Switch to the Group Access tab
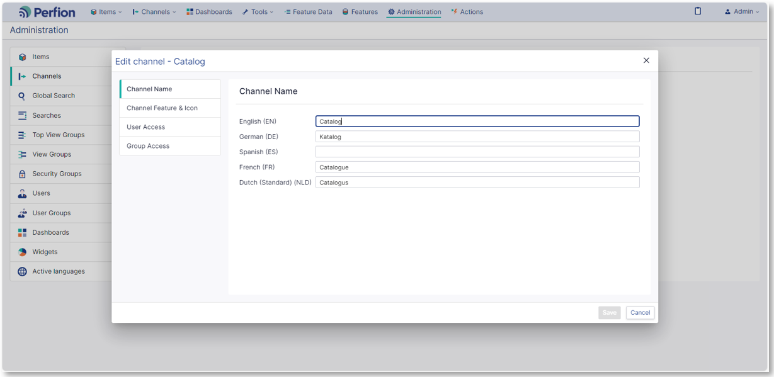 (x=170, y=145)
